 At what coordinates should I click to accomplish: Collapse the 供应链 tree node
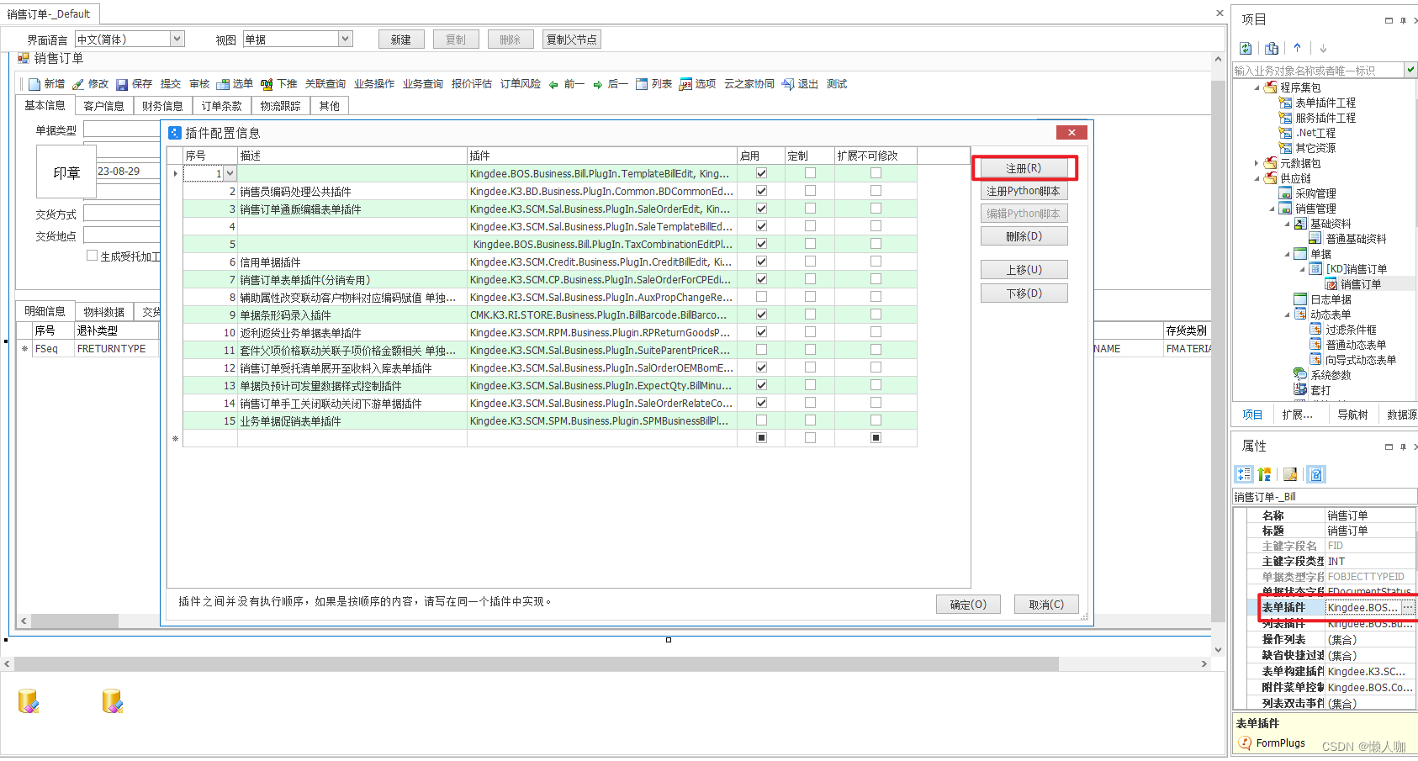pyautogui.click(x=1257, y=178)
